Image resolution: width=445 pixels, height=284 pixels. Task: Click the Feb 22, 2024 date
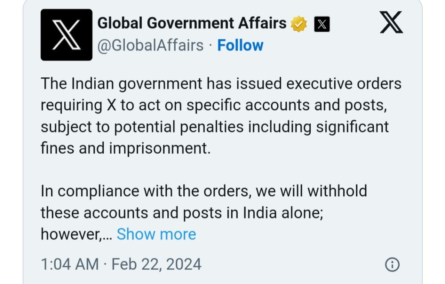click(156, 264)
